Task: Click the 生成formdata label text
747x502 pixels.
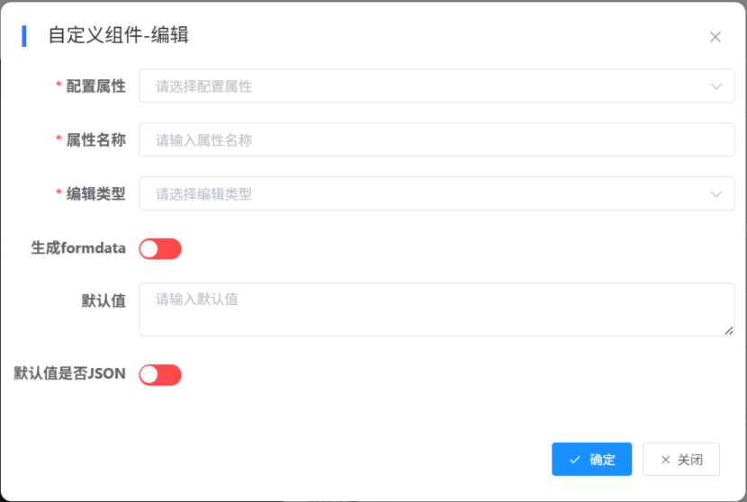Action: [78, 248]
